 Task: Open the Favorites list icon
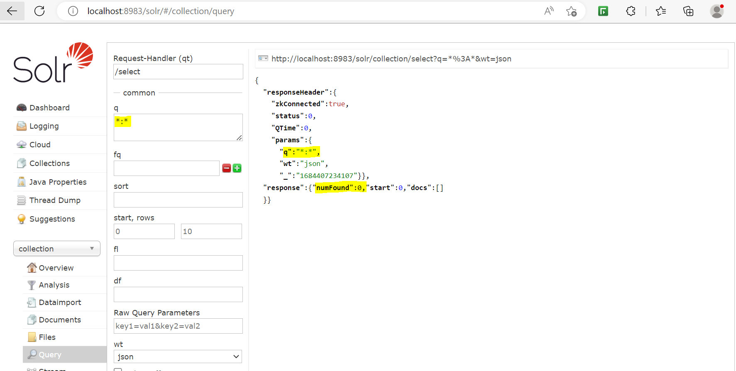pyautogui.click(x=661, y=11)
